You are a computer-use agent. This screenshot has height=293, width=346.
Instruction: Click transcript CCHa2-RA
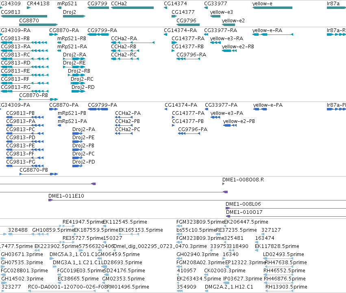[133, 43]
